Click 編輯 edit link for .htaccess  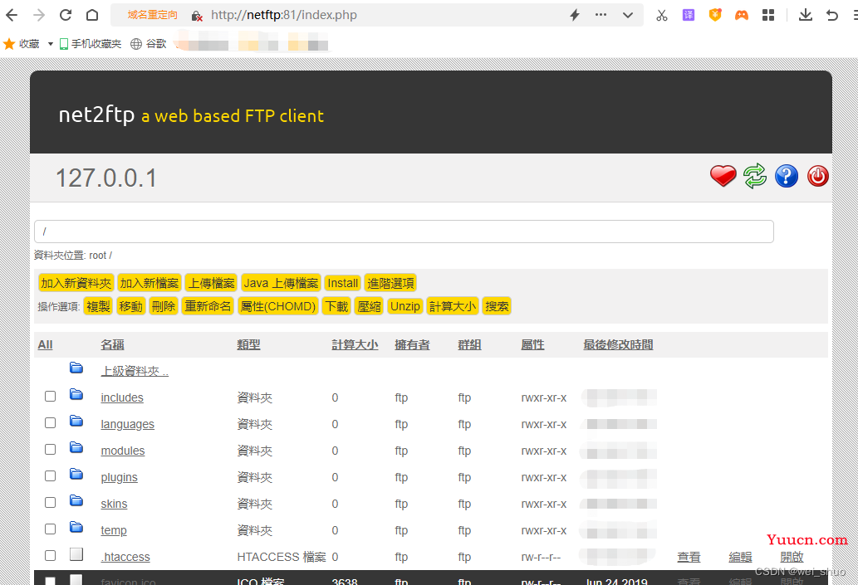[x=740, y=557]
